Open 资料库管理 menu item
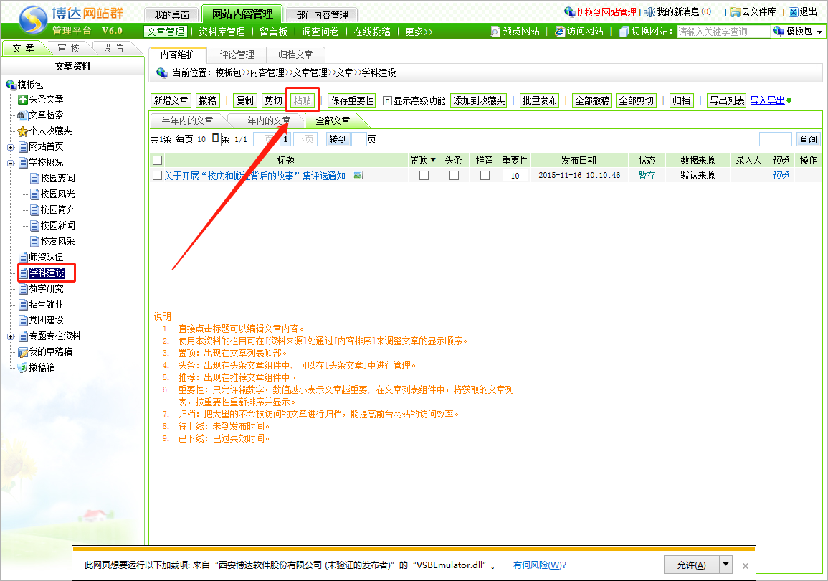Viewport: 828px width, 581px height. (x=222, y=32)
